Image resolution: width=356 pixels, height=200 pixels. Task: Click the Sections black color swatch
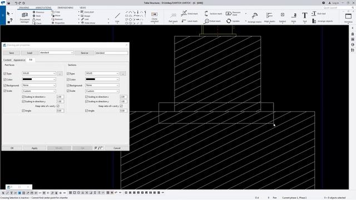point(90,79)
